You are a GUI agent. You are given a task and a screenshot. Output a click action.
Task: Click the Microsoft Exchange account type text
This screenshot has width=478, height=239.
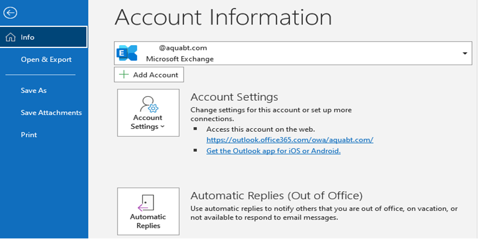click(x=180, y=59)
